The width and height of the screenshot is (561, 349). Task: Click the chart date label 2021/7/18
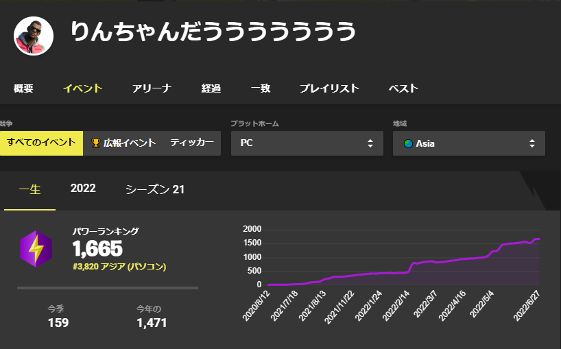click(284, 306)
